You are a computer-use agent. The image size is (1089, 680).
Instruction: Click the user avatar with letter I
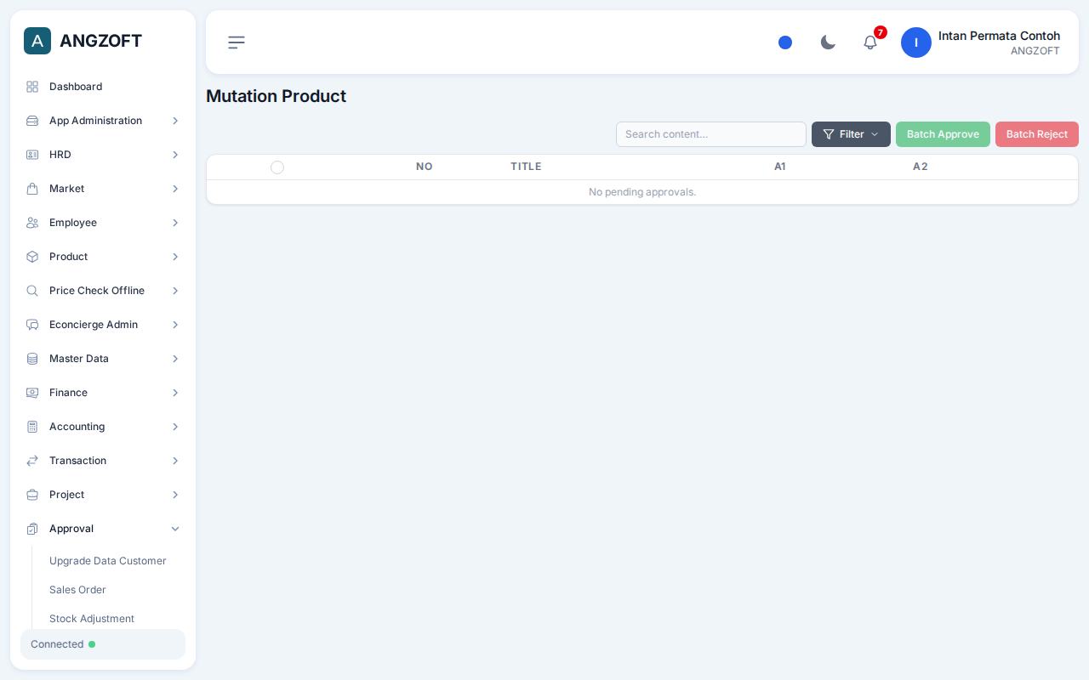coord(916,42)
